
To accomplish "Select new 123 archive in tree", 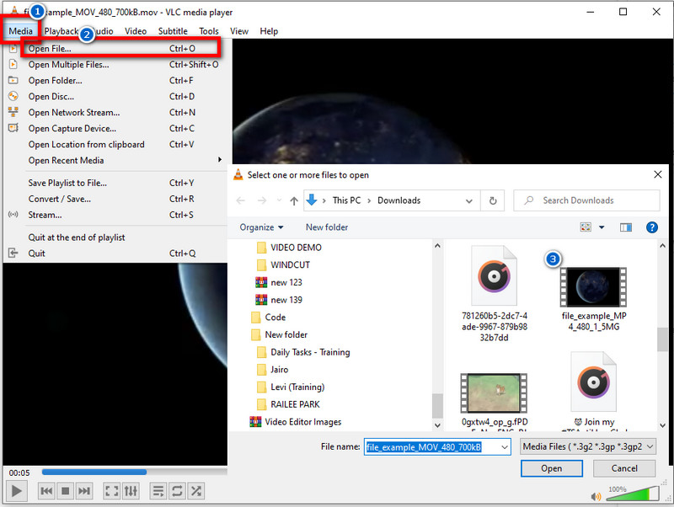I will tap(279, 282).
